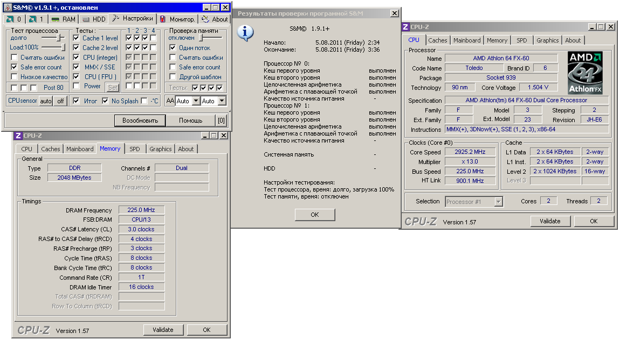
Task: Enable the Низкое качество checkbox
Action: click(x=14, y=76)
